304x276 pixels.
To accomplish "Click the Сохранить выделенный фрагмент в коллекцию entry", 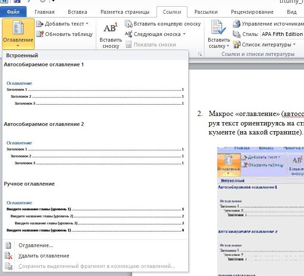I will [95, 267].
